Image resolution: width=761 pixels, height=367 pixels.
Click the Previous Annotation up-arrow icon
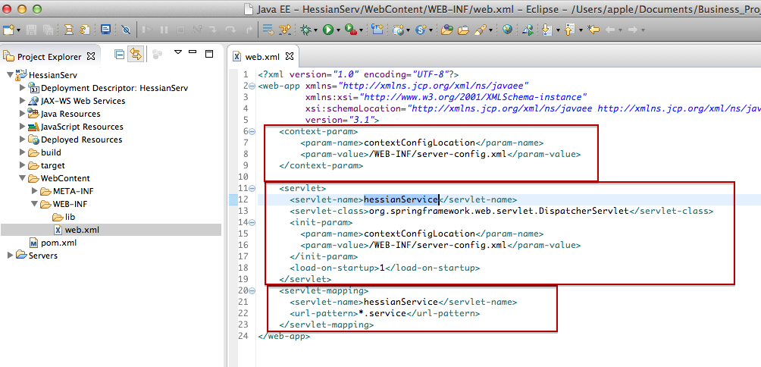pyautogui.click(x=570, y=29)
